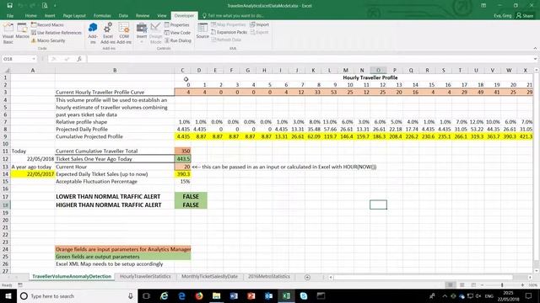Switch to the Home ribbon tab
This screenshot has width=540, height=303.
click(x=30, y=15)
